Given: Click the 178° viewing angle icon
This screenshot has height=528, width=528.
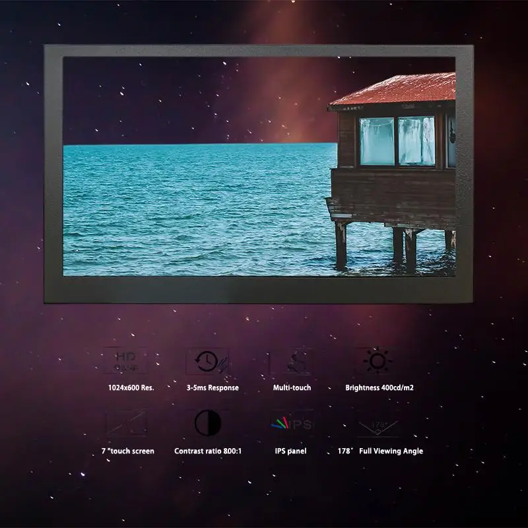Looking at the screenshot, I should pyautogui.click(x=378, y=427).
